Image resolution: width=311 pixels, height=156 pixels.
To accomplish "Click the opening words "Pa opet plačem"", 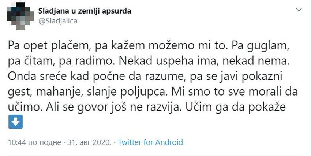I will point(38,47).
